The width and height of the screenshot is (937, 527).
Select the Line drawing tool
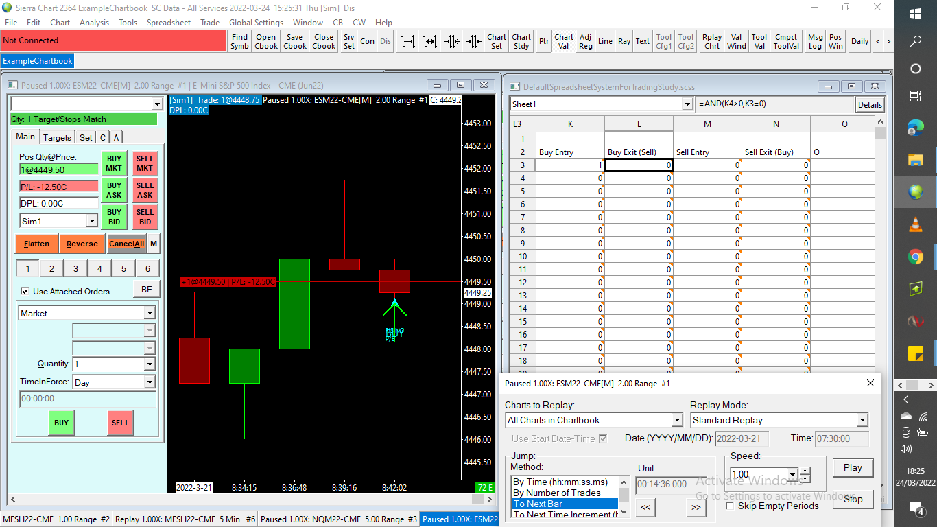605,41
